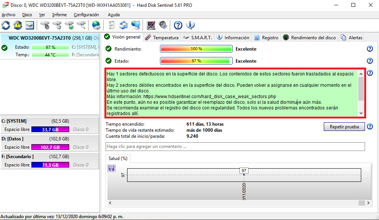The width and height of the screenshot is (379, 220).
Task: Click the info speech bubble About icon
Action: click(190, 25)
